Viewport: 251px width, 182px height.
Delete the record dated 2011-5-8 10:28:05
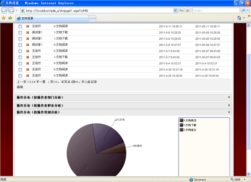pos(28,39)
